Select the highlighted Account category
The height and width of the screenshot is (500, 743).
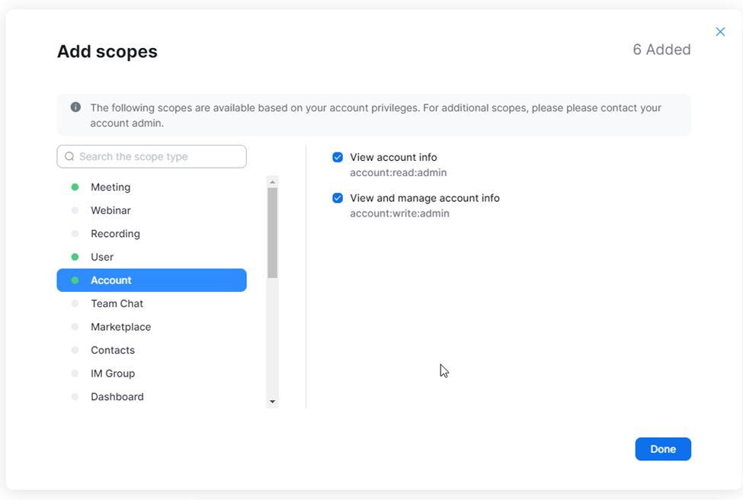(x=152, y=280)
